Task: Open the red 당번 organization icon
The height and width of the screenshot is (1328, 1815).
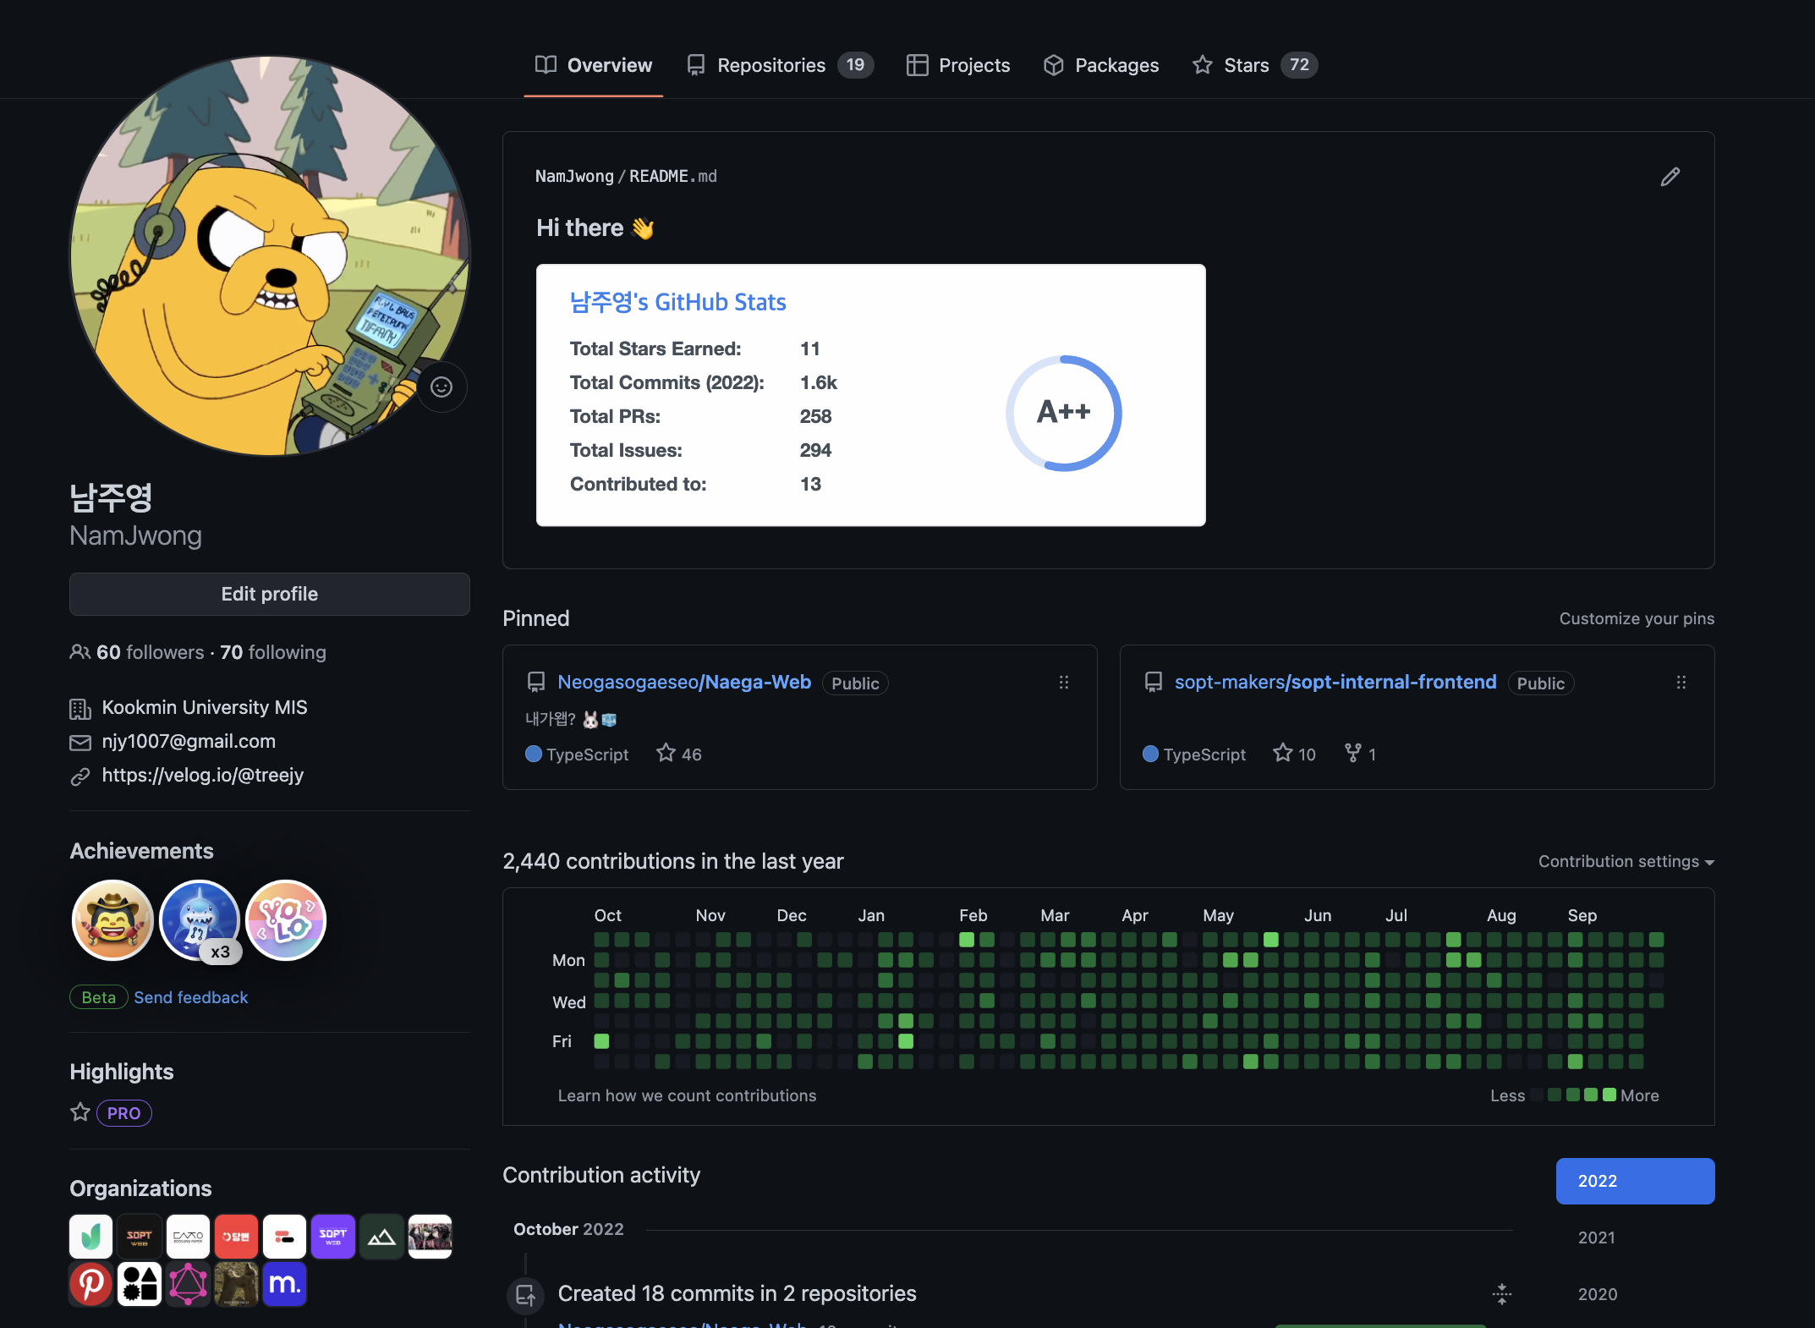Action: 236,1237
